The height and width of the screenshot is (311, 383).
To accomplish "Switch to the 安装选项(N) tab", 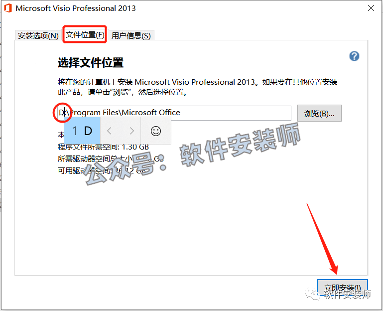I will [x=38, y=36].
